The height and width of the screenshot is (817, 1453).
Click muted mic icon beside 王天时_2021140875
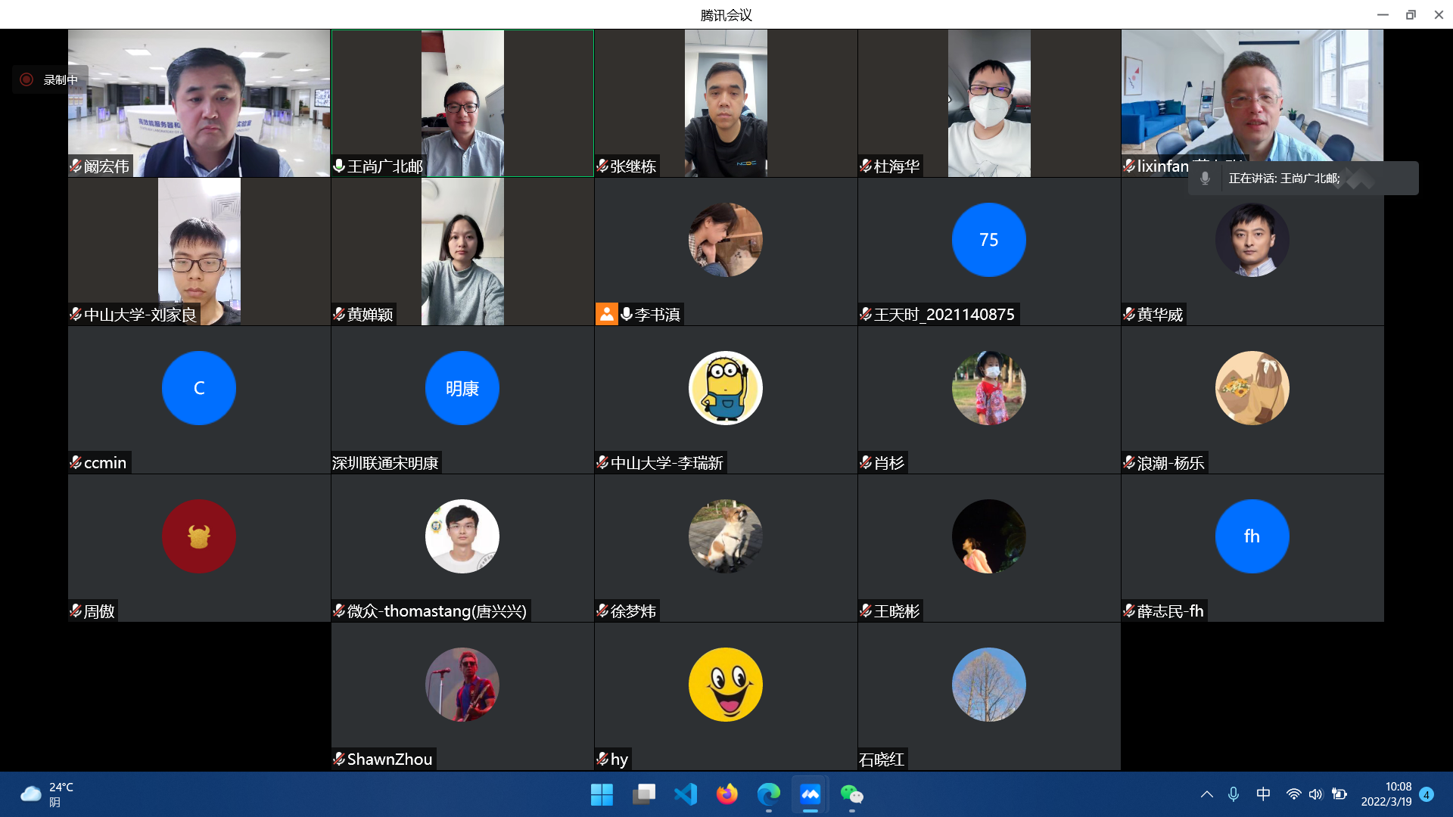[866, 314]
